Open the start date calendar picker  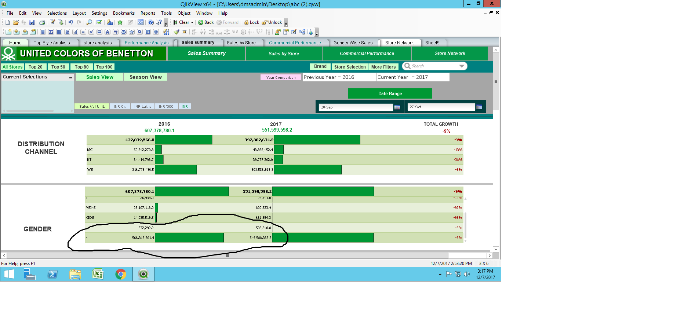tap(397, 107)
